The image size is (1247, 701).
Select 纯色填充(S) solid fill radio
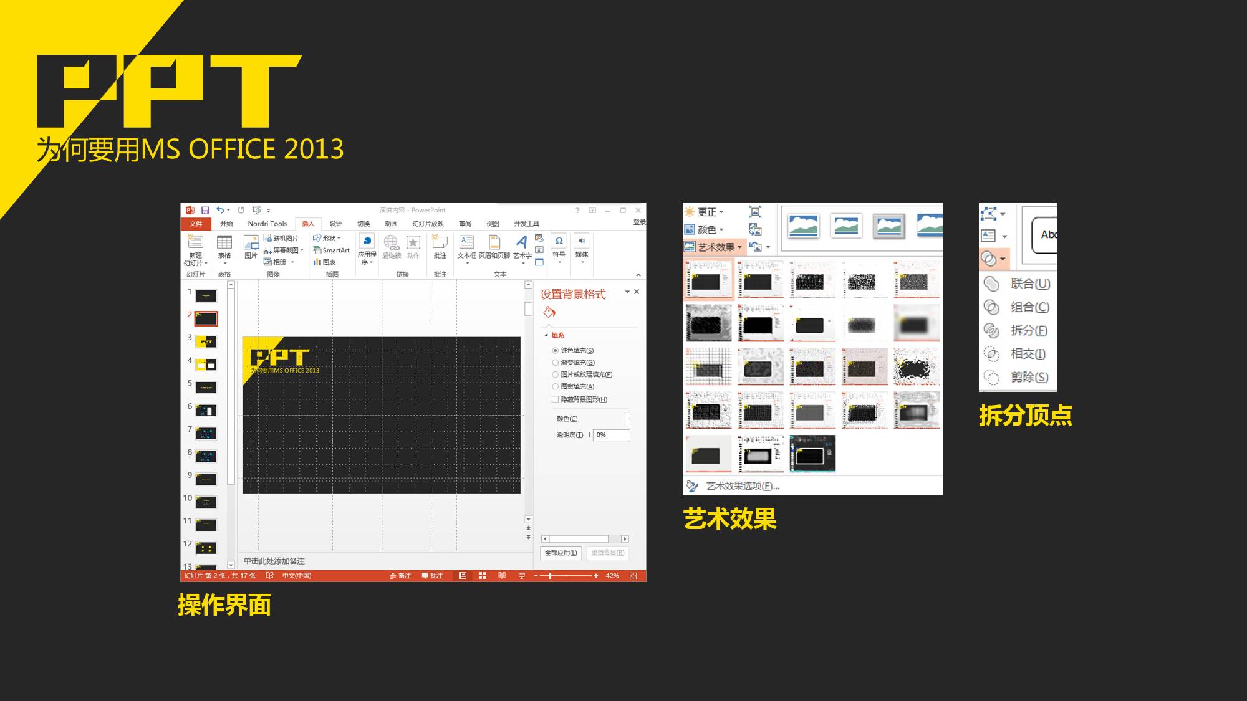(x=555, y=351)
